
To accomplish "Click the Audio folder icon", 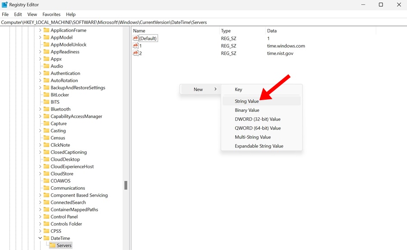I will tap(47, 66).
